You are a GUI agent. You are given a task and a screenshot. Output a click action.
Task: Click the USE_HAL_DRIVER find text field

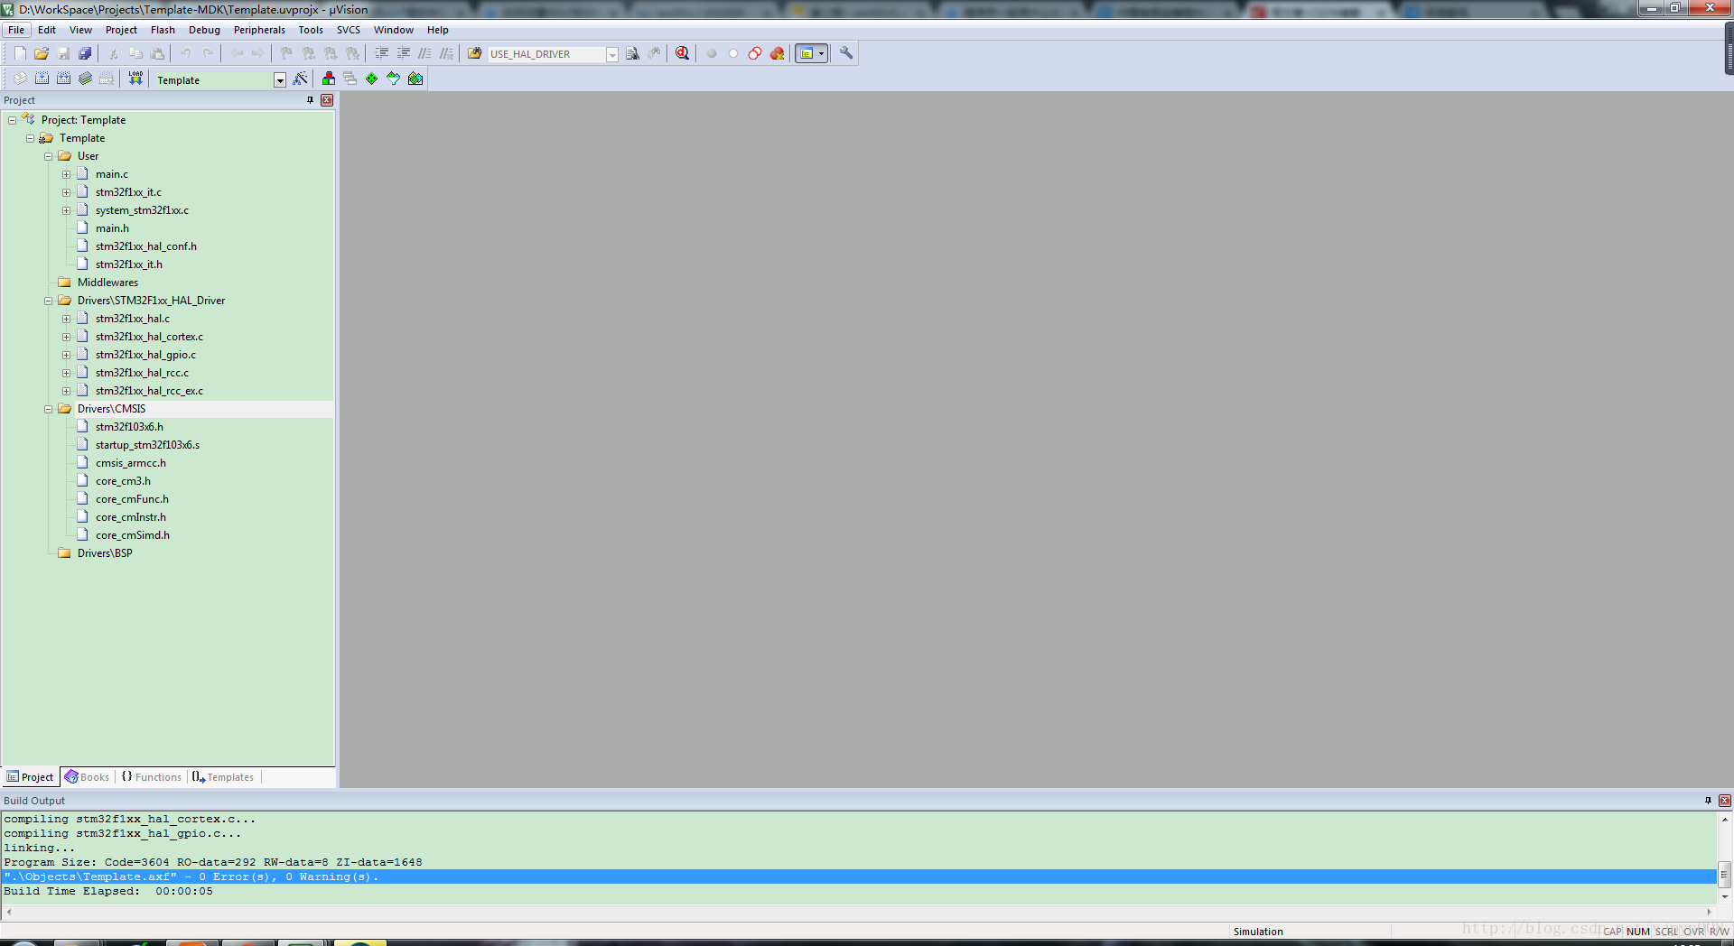546,54
